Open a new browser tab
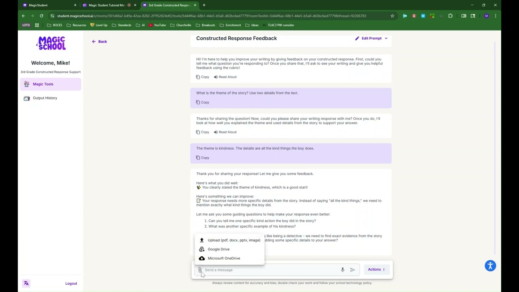Viewport: 519px width, 292px height. click(204, 5)
